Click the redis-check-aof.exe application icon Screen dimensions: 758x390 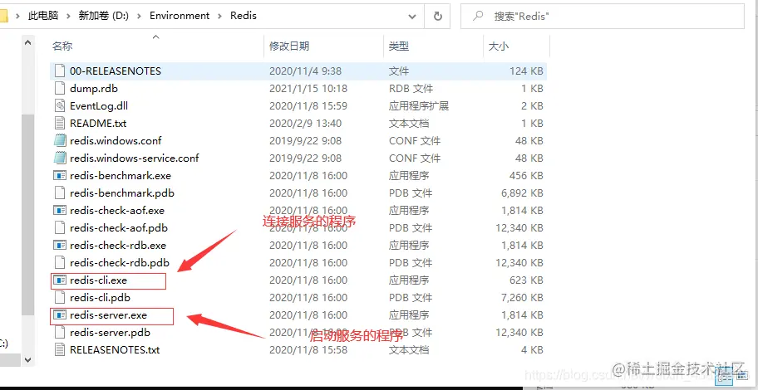(x=60, y=211)
